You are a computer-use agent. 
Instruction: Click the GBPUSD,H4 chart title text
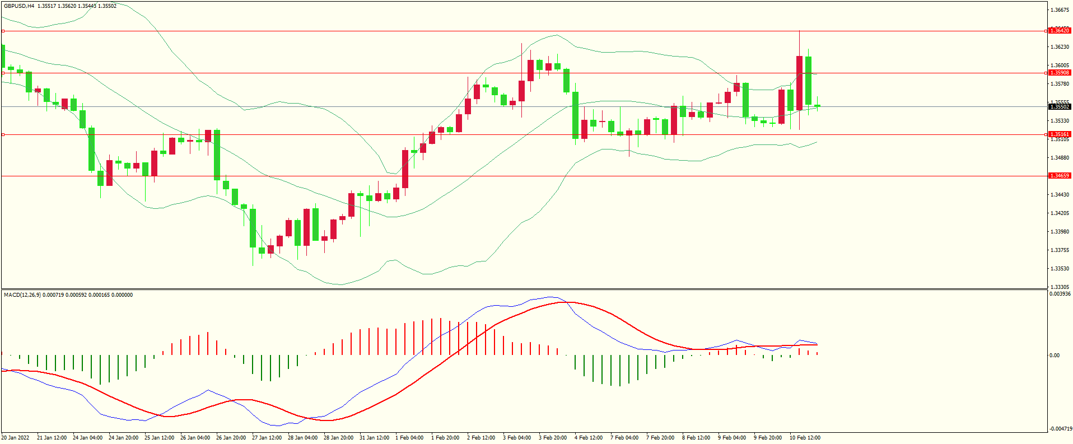pyautogui.click(x=19, y=6)
